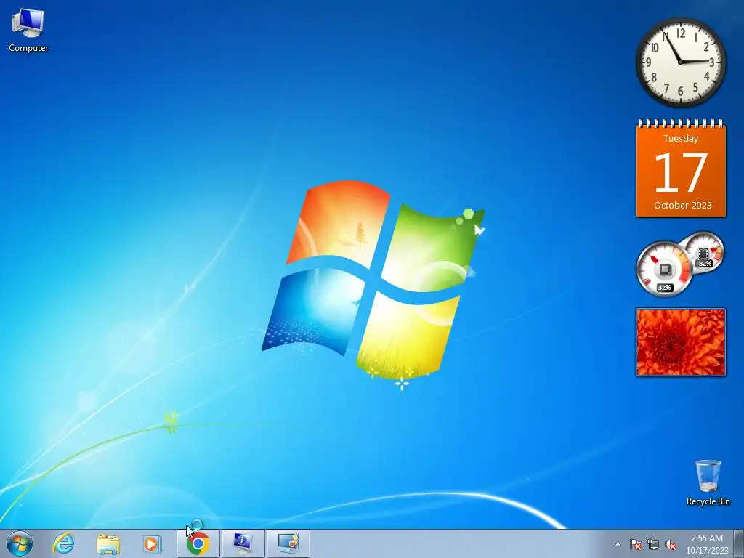Image resolution: width=744 pixels, height=558 pixels.
Task: Click the orange flower Slide Show gadget
Action: [680, 342]
